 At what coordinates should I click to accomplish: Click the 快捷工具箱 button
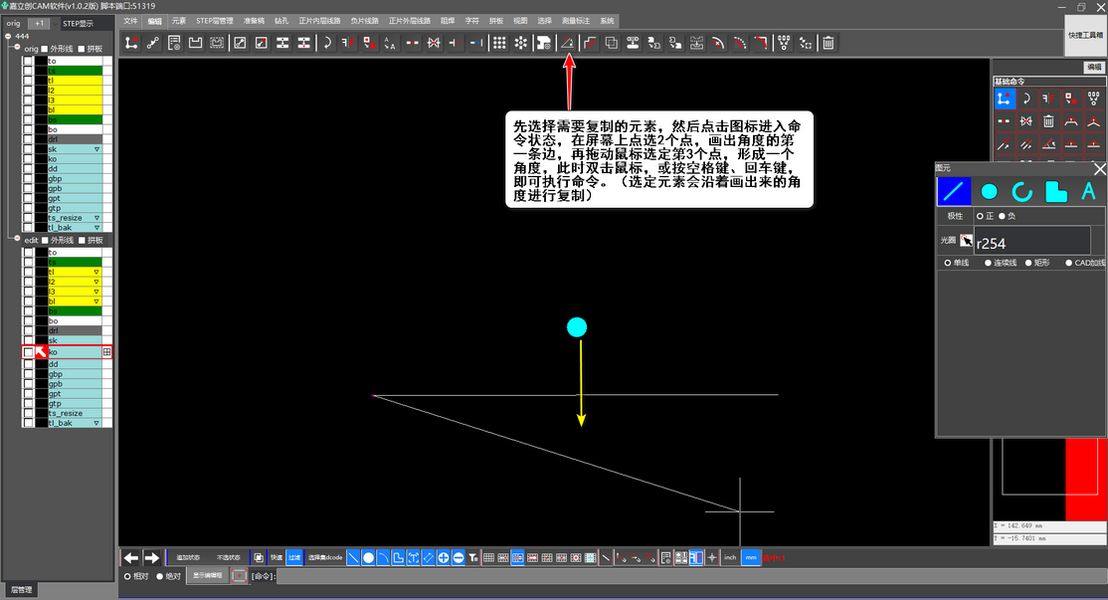tap(1085, 35)
